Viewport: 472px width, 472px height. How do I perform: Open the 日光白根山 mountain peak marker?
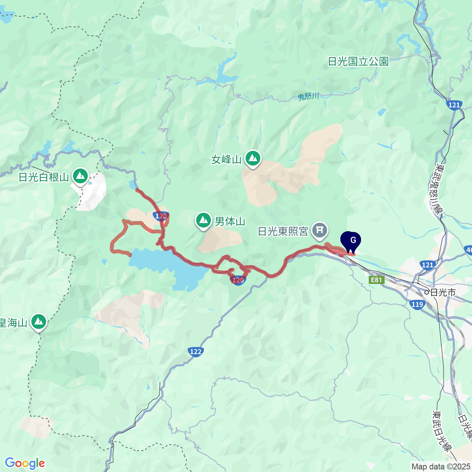pyautogui.click(x=80, y=177)
